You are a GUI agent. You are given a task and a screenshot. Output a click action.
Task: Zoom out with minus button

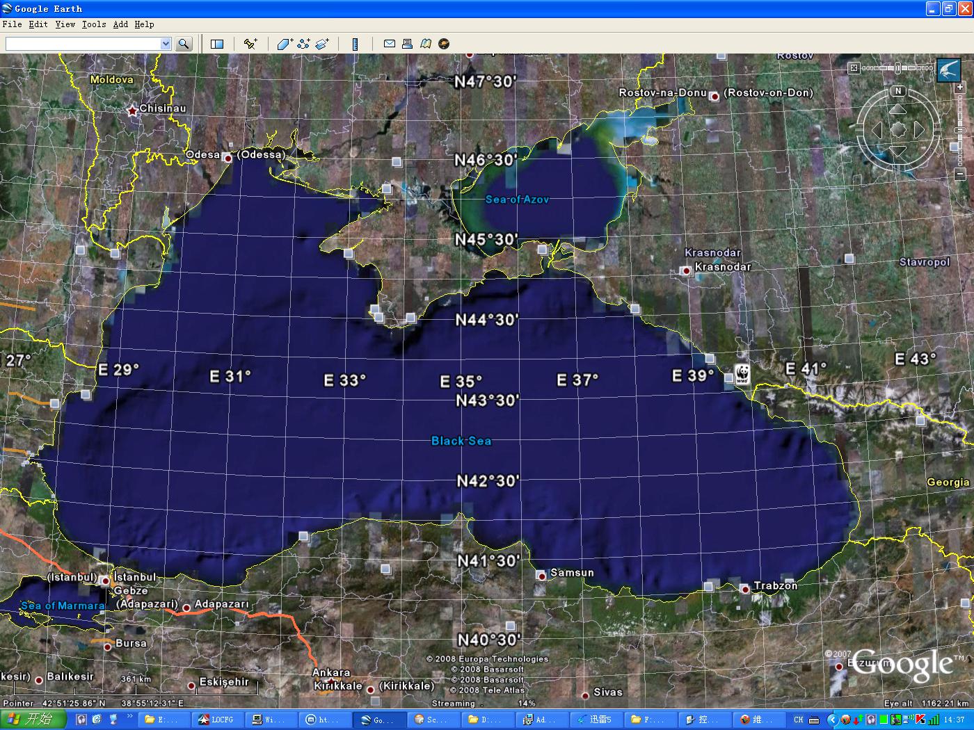[960, 174]
